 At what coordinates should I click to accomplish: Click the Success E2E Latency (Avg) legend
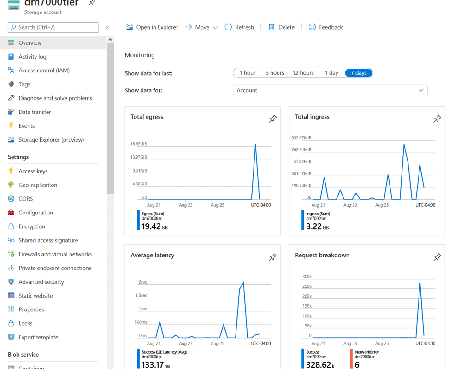(x=165, y=352)
